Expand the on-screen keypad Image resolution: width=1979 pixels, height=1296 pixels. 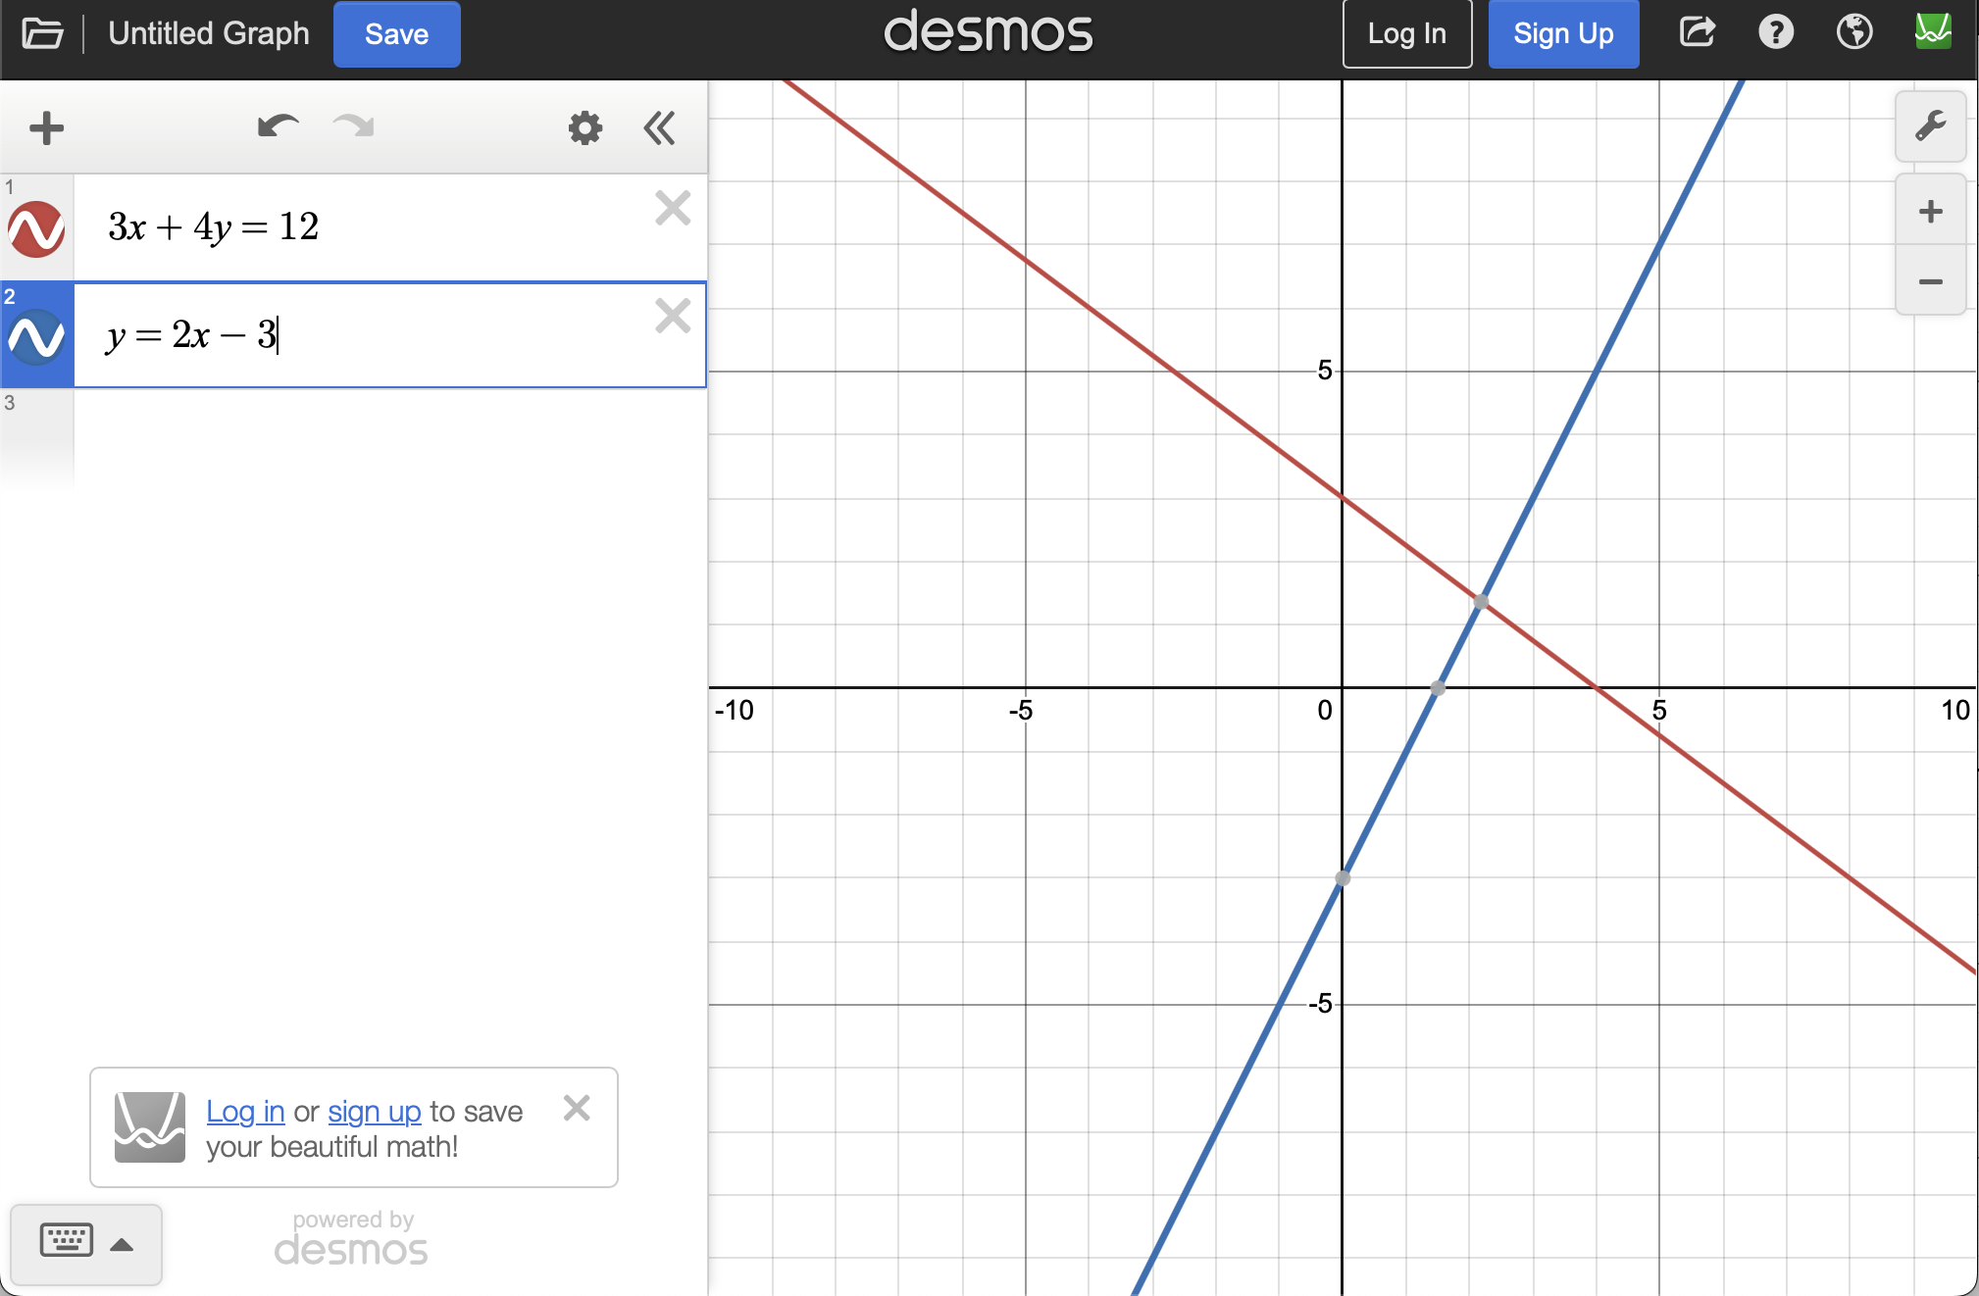[x=86, y=1243]
